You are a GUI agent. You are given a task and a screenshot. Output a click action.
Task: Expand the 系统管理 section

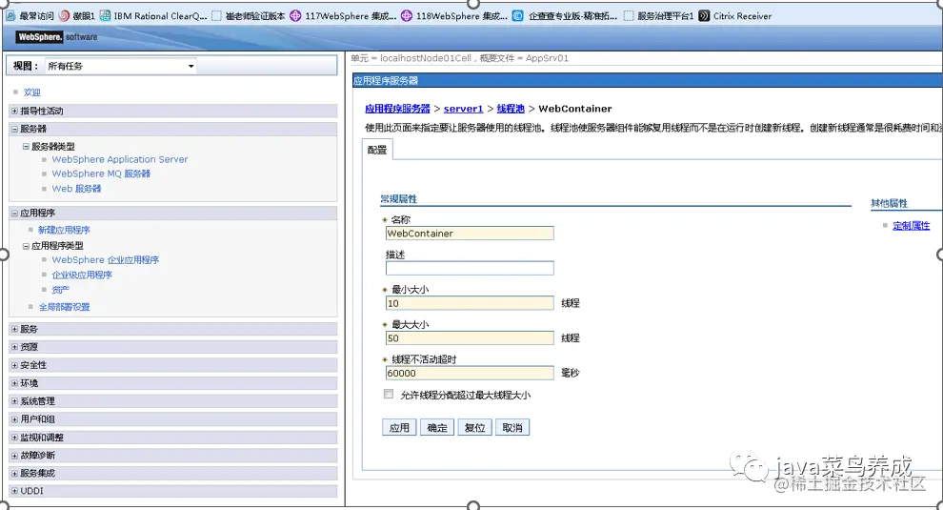[x=15, y=401]
